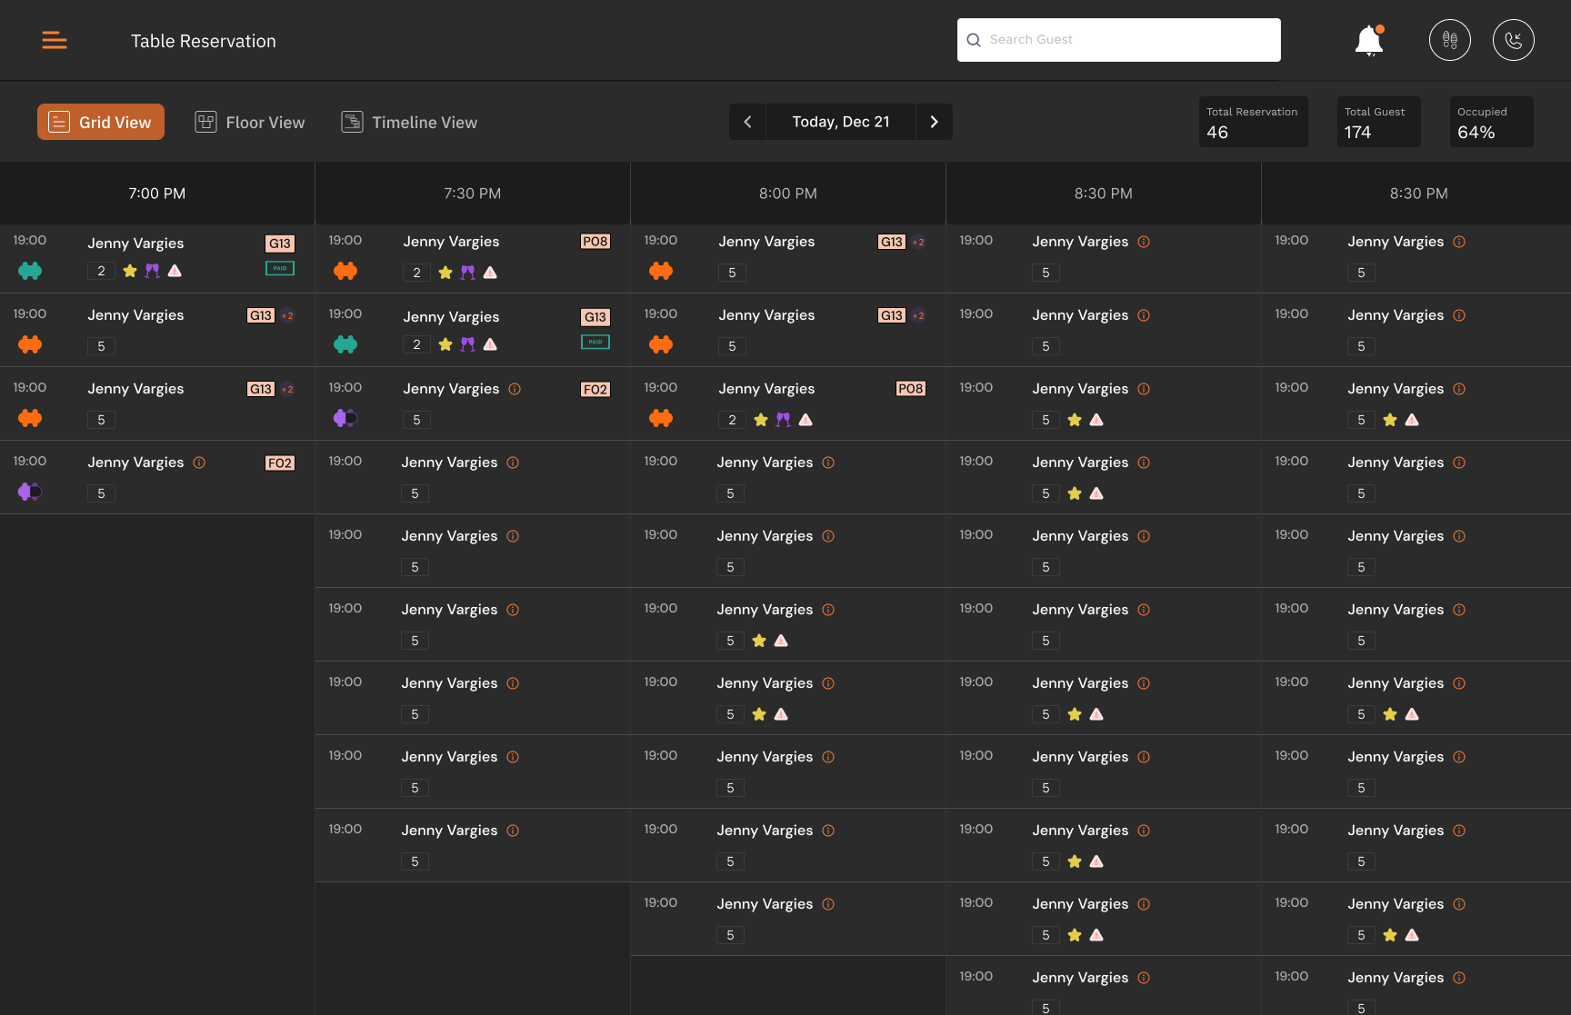Select the 8:00 PM column header

(788, 194)
